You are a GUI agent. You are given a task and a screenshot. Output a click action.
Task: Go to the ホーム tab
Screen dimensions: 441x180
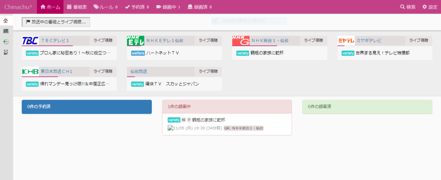tap(50, 7)
